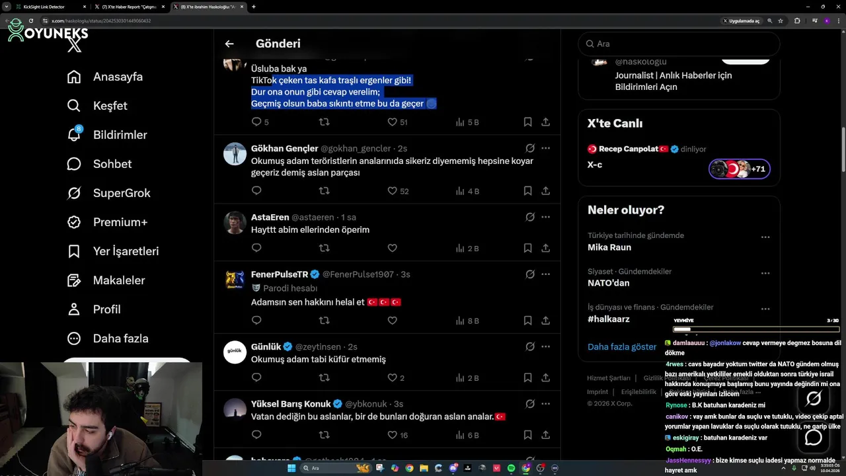This screenshot has width=846, height=476.
Task: Bookmark FenerPulseTR's reply
Action: pos(527,321)
